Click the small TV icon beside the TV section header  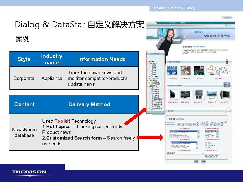227,85
